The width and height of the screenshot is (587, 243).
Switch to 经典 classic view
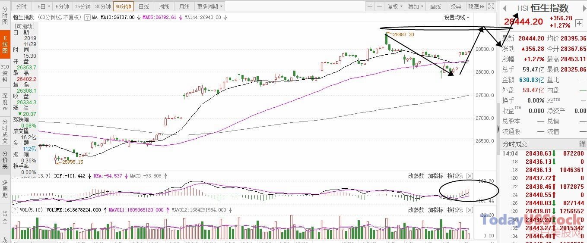(x=456, y=6)
